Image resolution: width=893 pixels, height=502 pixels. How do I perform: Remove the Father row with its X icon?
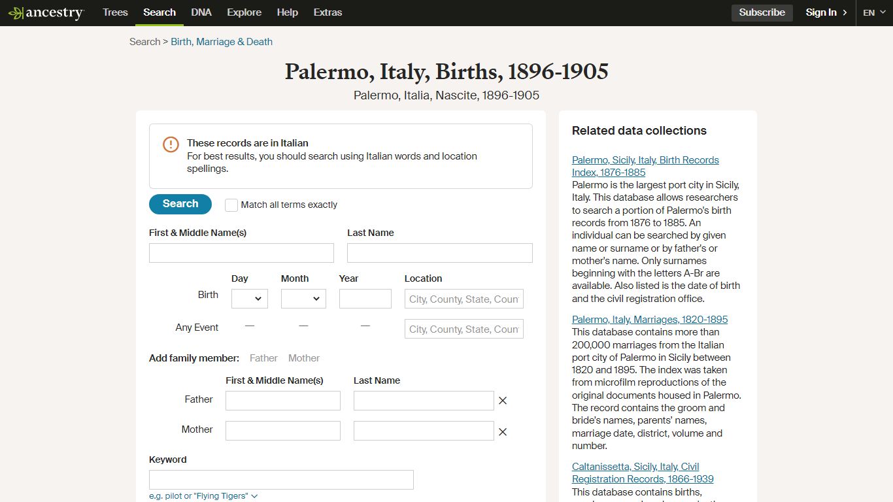coord(503,401)
